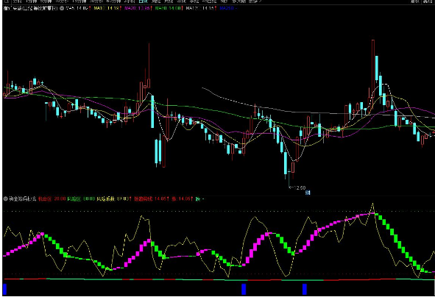The height and width of the screenshot is (297, 435).
Task: Click the red 机会区 indicator label
Action: tap(45, 198)
